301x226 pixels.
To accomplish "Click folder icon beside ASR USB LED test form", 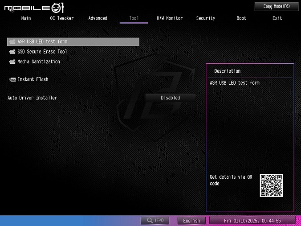I will point(12,42).
